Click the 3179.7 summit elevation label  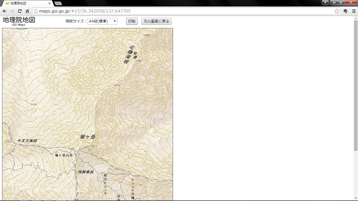click(92, 146)
